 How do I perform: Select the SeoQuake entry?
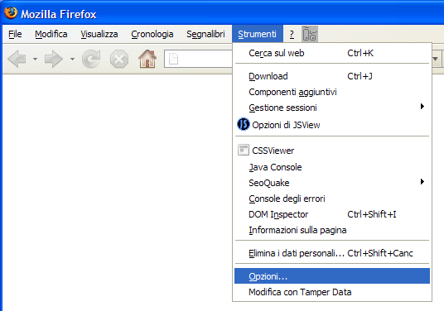pyautogui.click(x=332, y=183)
